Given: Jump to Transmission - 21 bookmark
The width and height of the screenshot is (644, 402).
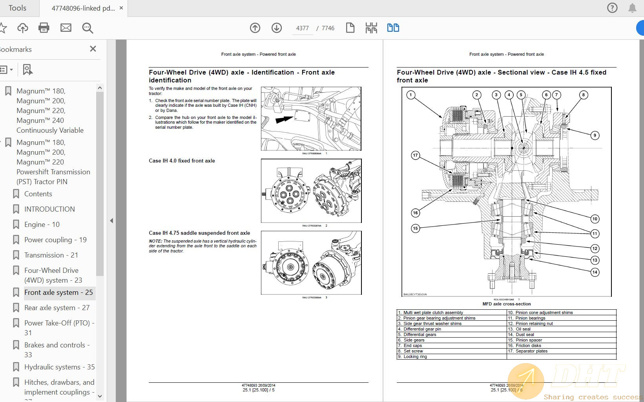Looking at the screenshot, I should (x=51, y=255).
